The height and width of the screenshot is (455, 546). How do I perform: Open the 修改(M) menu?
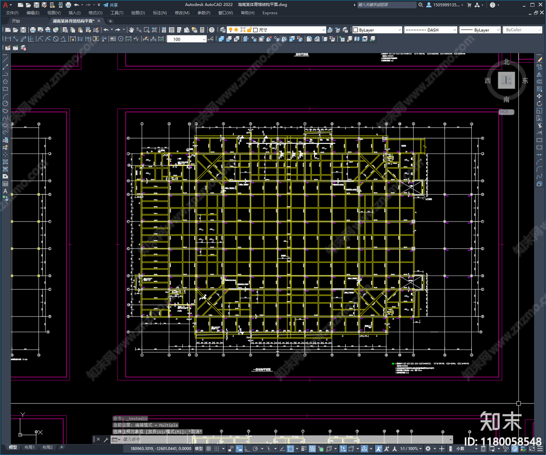point(182,13)
